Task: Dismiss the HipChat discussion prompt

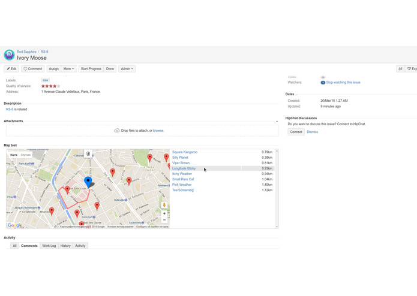Action: click(x=312, y=132)
